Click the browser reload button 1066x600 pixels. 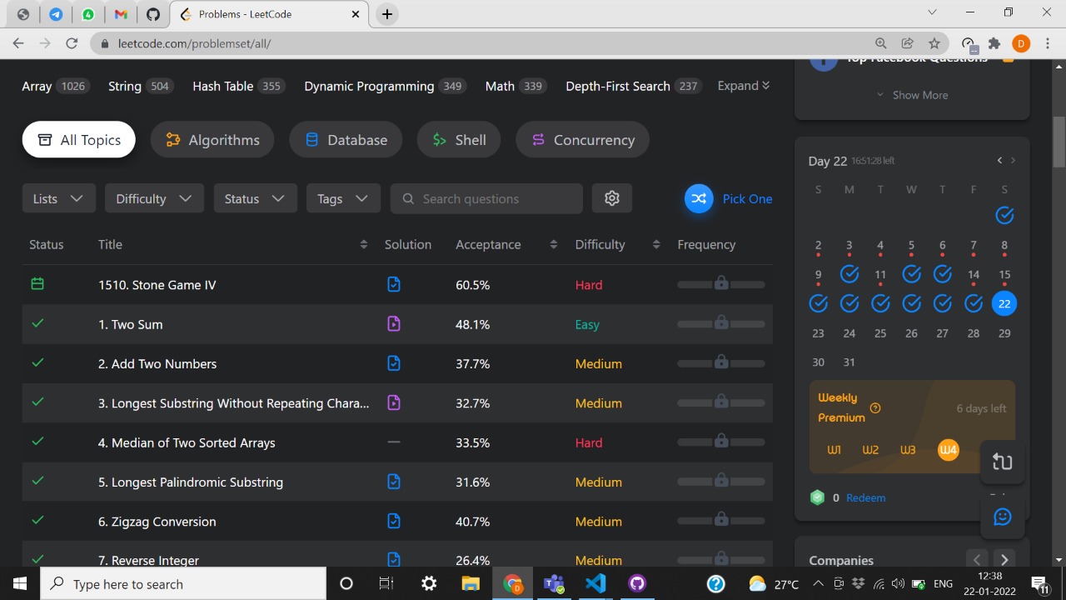coord(72,43)
